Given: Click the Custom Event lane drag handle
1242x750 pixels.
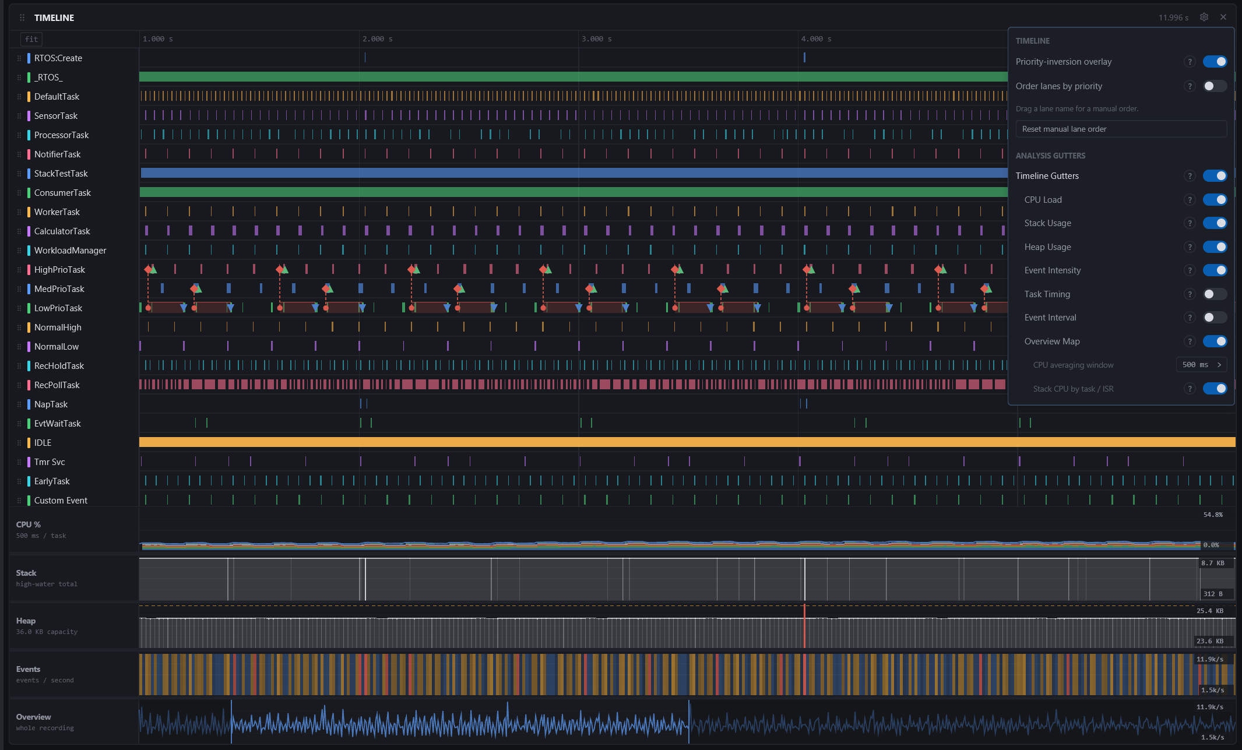Looking at the screenshot, I should click(19, 501).
